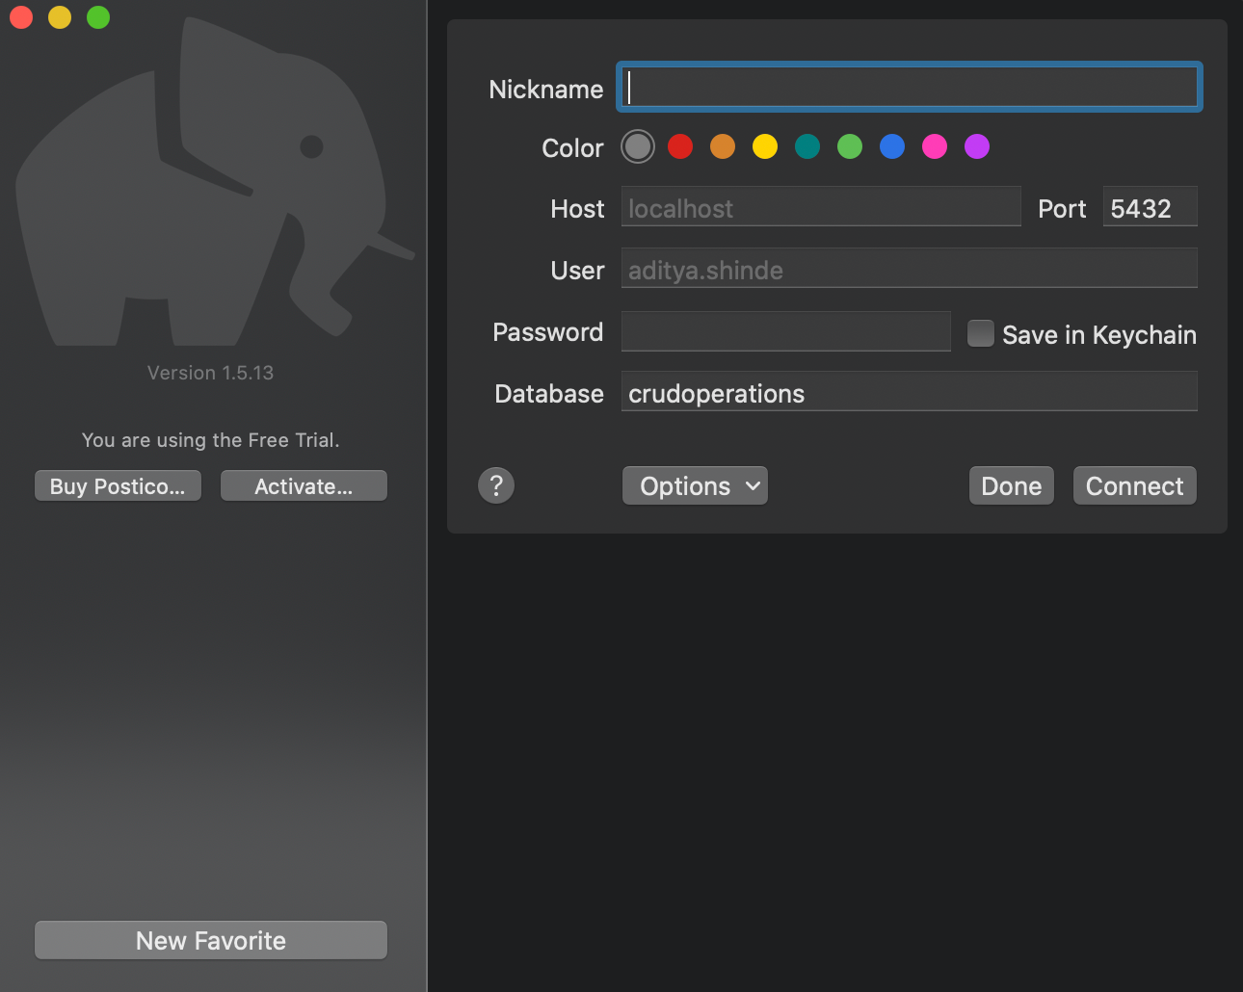The height and width of the screenshot is (992, 1243).
Task: Maximize the window with green button
Action: click(98, 17)
